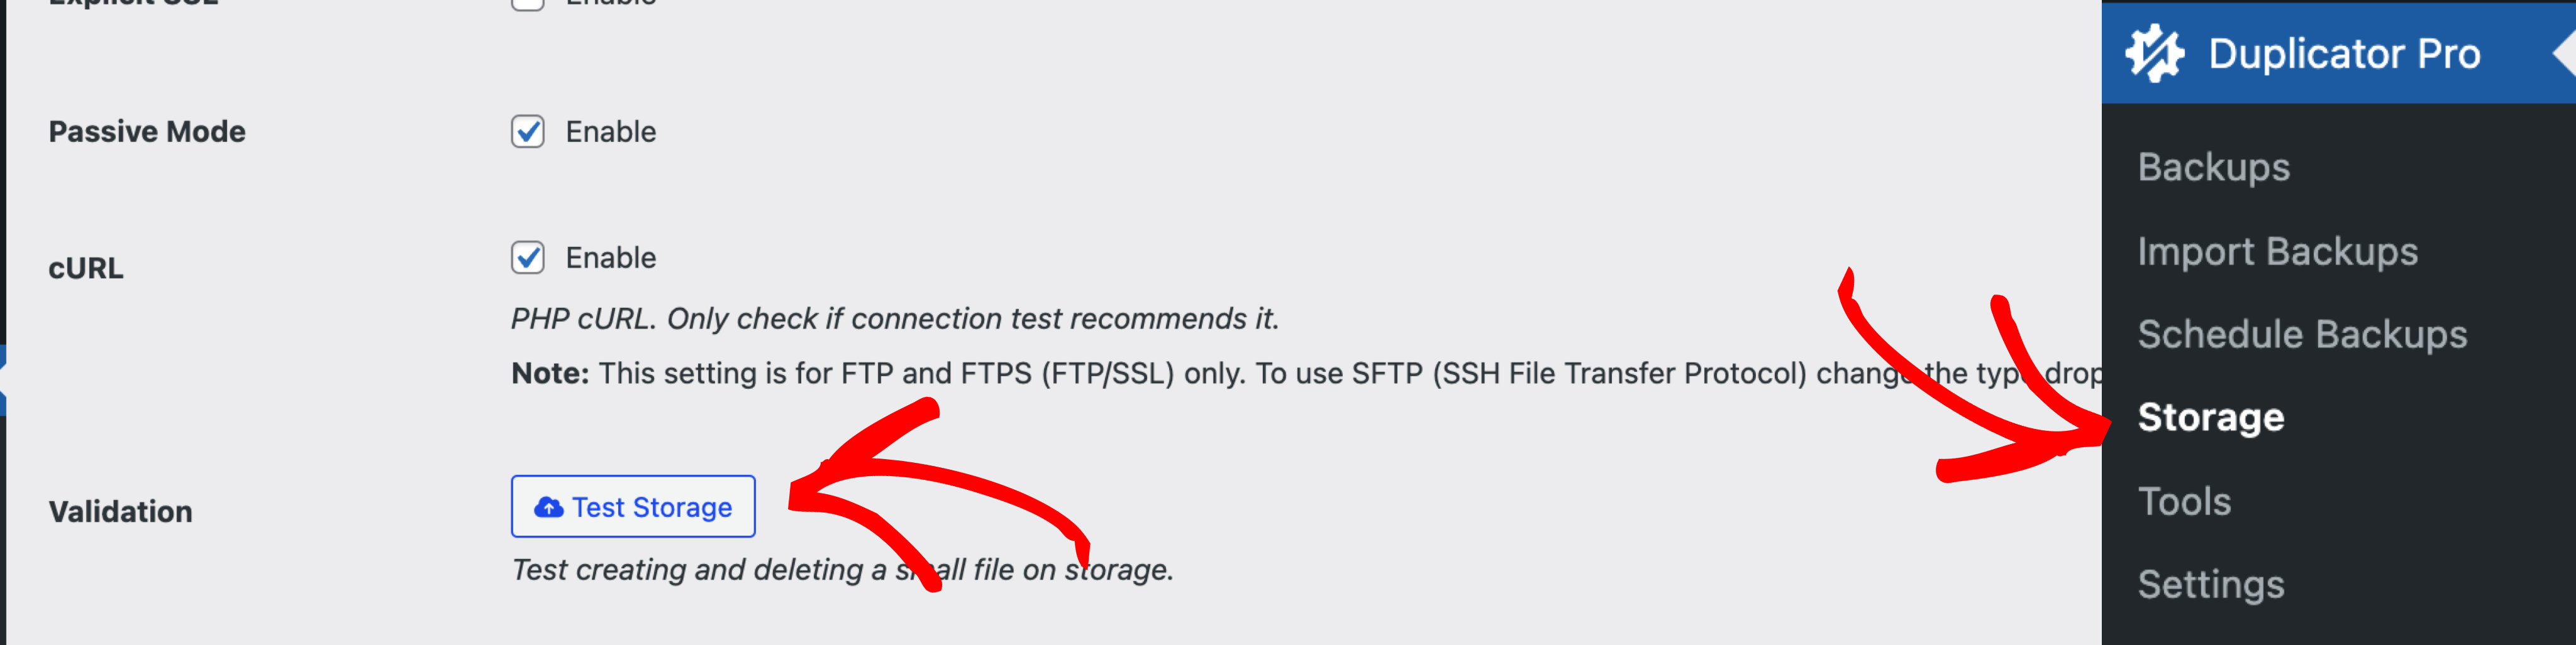Screen dimensions: 2576x645
Task: Click the white menu pointer arrow beside Duplicator Pro
Action: coord(2565,52)
